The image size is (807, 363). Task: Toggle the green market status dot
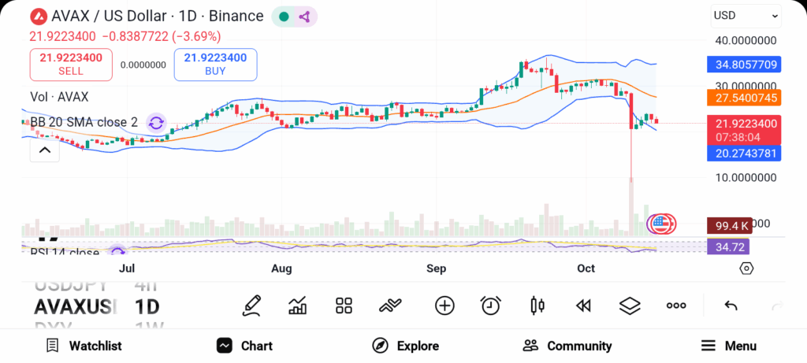click(x=284, y=16)
